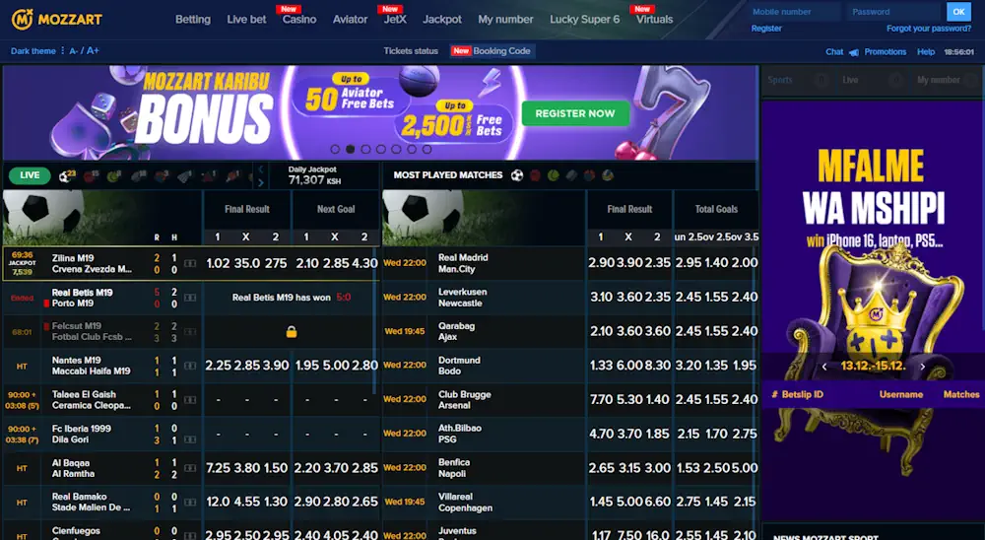Image resolution: width=985 pixels, height=540 pixels.
Task: Focus the Password field
Action: [x=894, y=12]
